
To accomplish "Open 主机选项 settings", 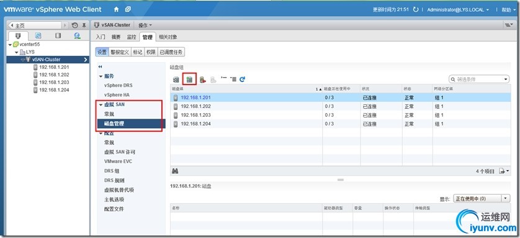I will click(114, 199).
